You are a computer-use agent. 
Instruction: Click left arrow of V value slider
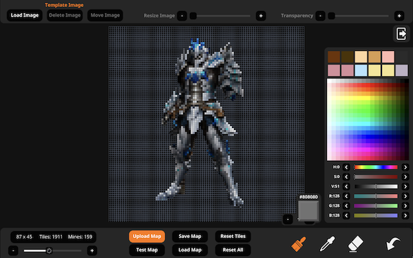346,186
